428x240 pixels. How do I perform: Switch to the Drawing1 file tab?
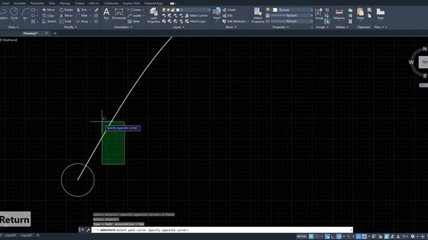pos(30,33)
